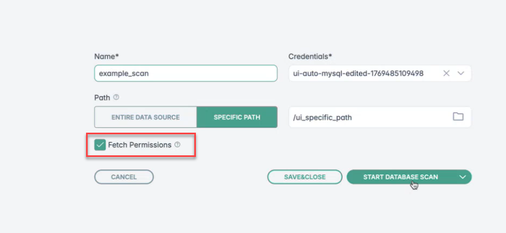The height and width of the screenshot is (233, 506).
Task: Switch to Entire Data Source option
Action: (x=145, y=117)
